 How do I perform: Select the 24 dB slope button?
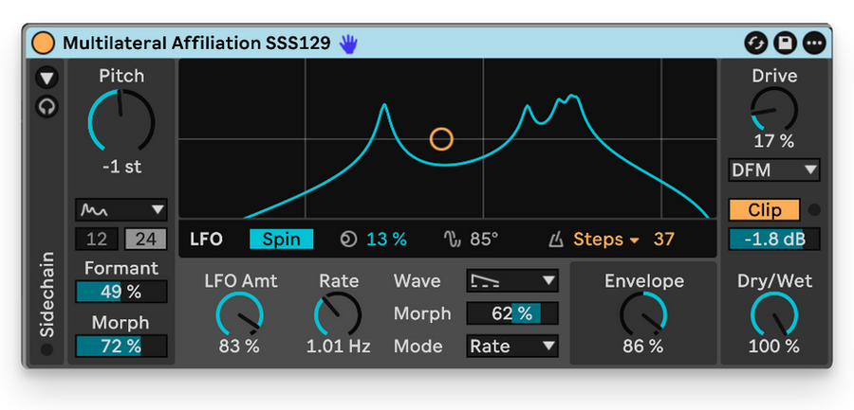pyautogui.click(x=146, y=240)
